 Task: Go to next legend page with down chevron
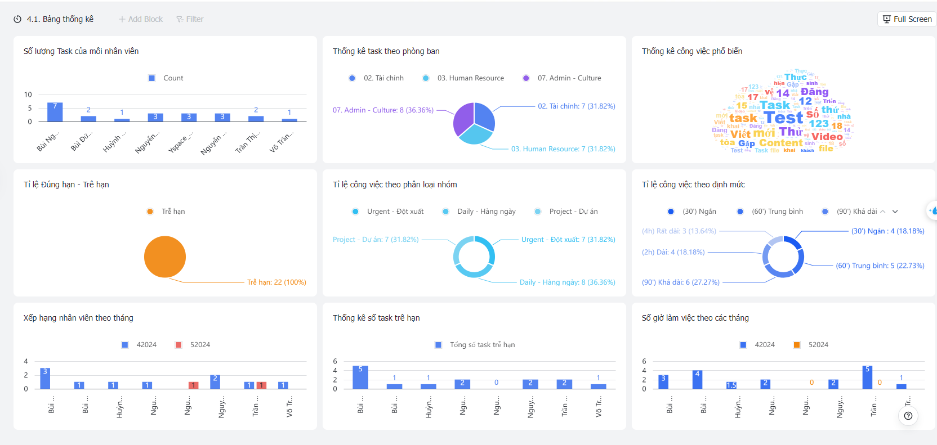(x=895, y=212)
